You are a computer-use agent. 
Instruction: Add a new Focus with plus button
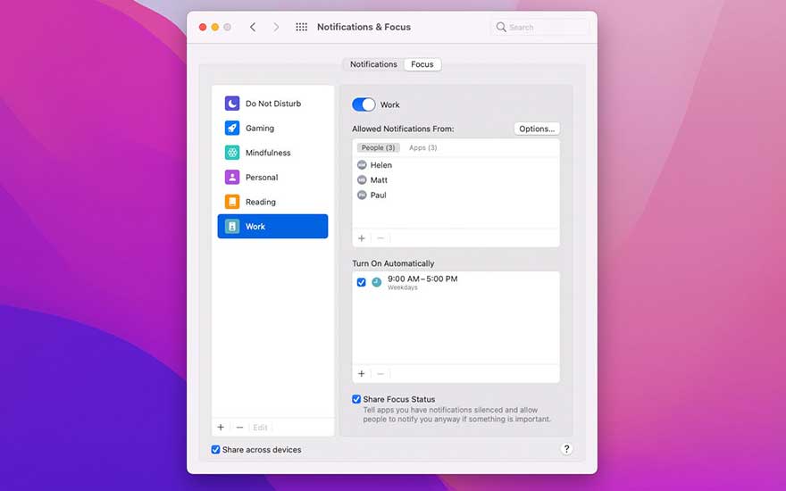coord(221,428)
